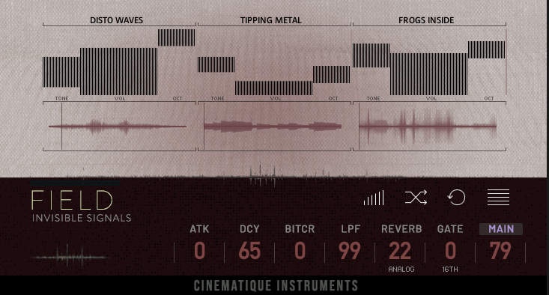Click the LPF label

pos(351,229)
